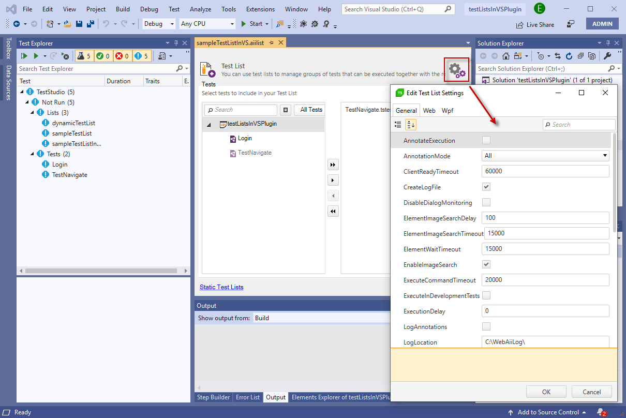The height and width of the screenshot is (418, 626).
Task: Collapse the Tests (2) node
Action: coord(33,154)
